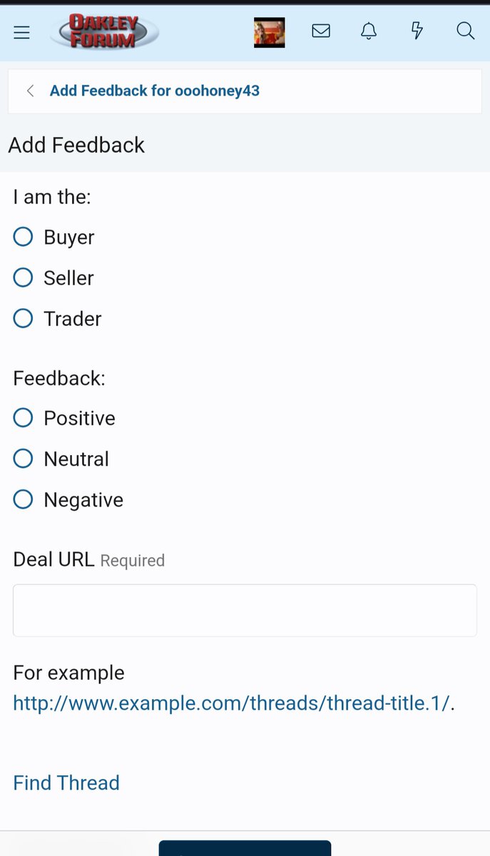Go back using the chevron arrow

pyautogui.click(x=30, y=91)
